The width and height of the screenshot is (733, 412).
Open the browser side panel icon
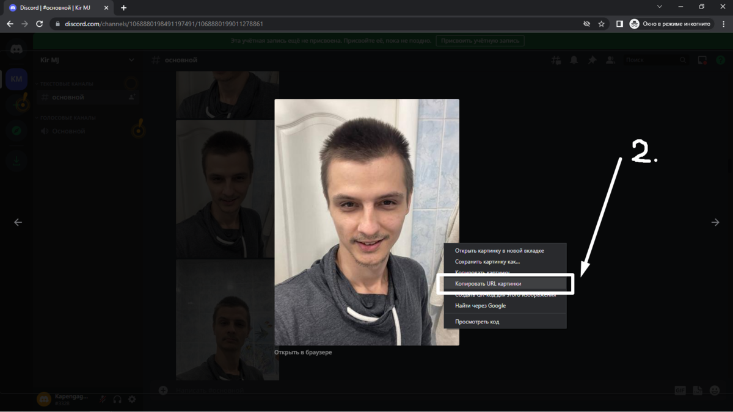619,24
